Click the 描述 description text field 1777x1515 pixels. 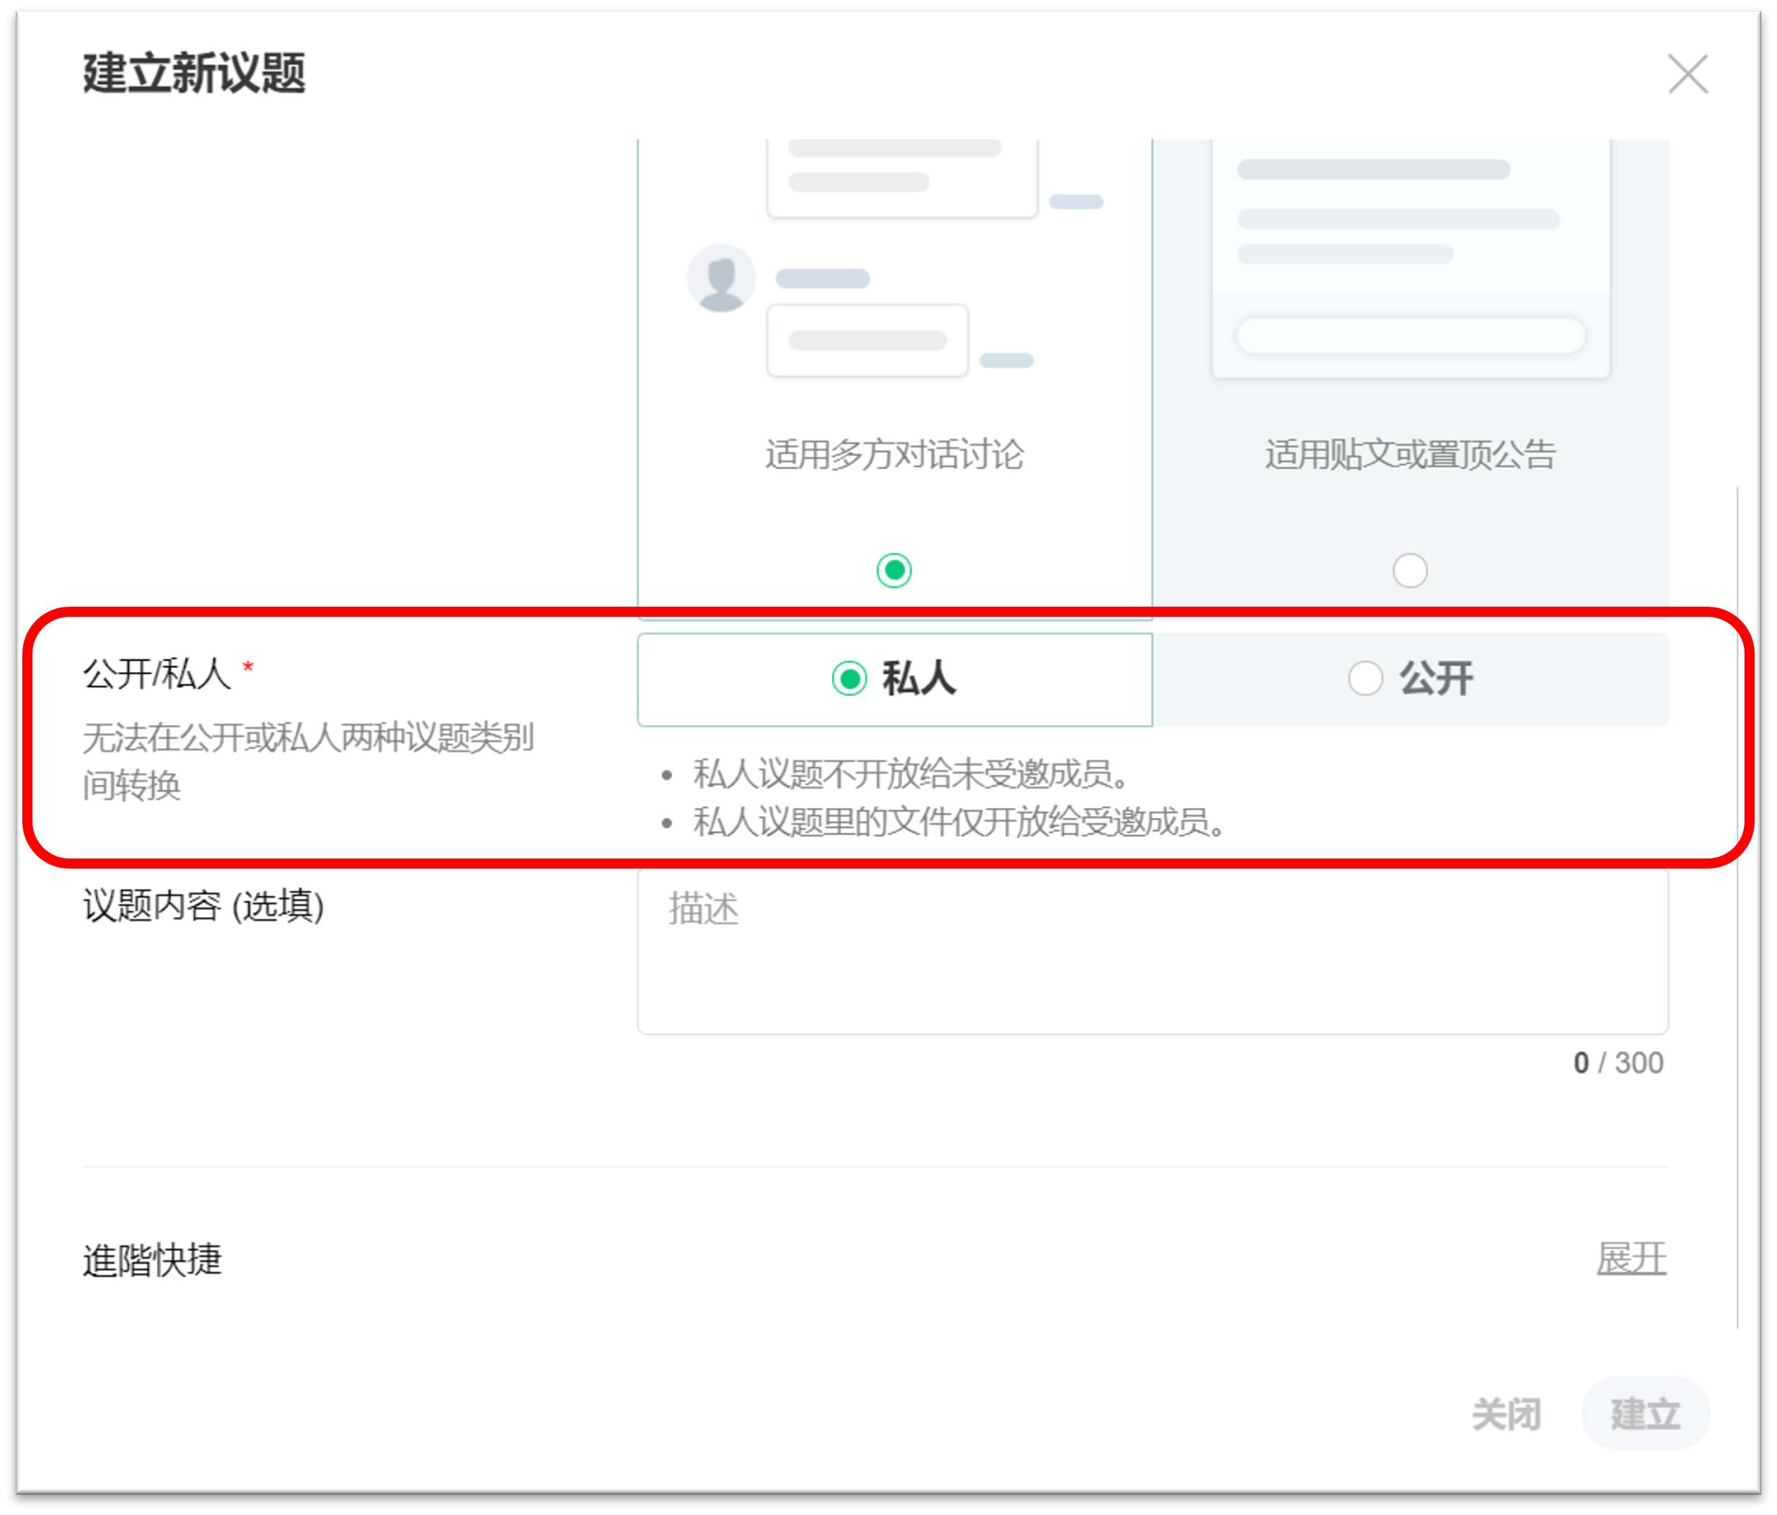click(1152, 951)
